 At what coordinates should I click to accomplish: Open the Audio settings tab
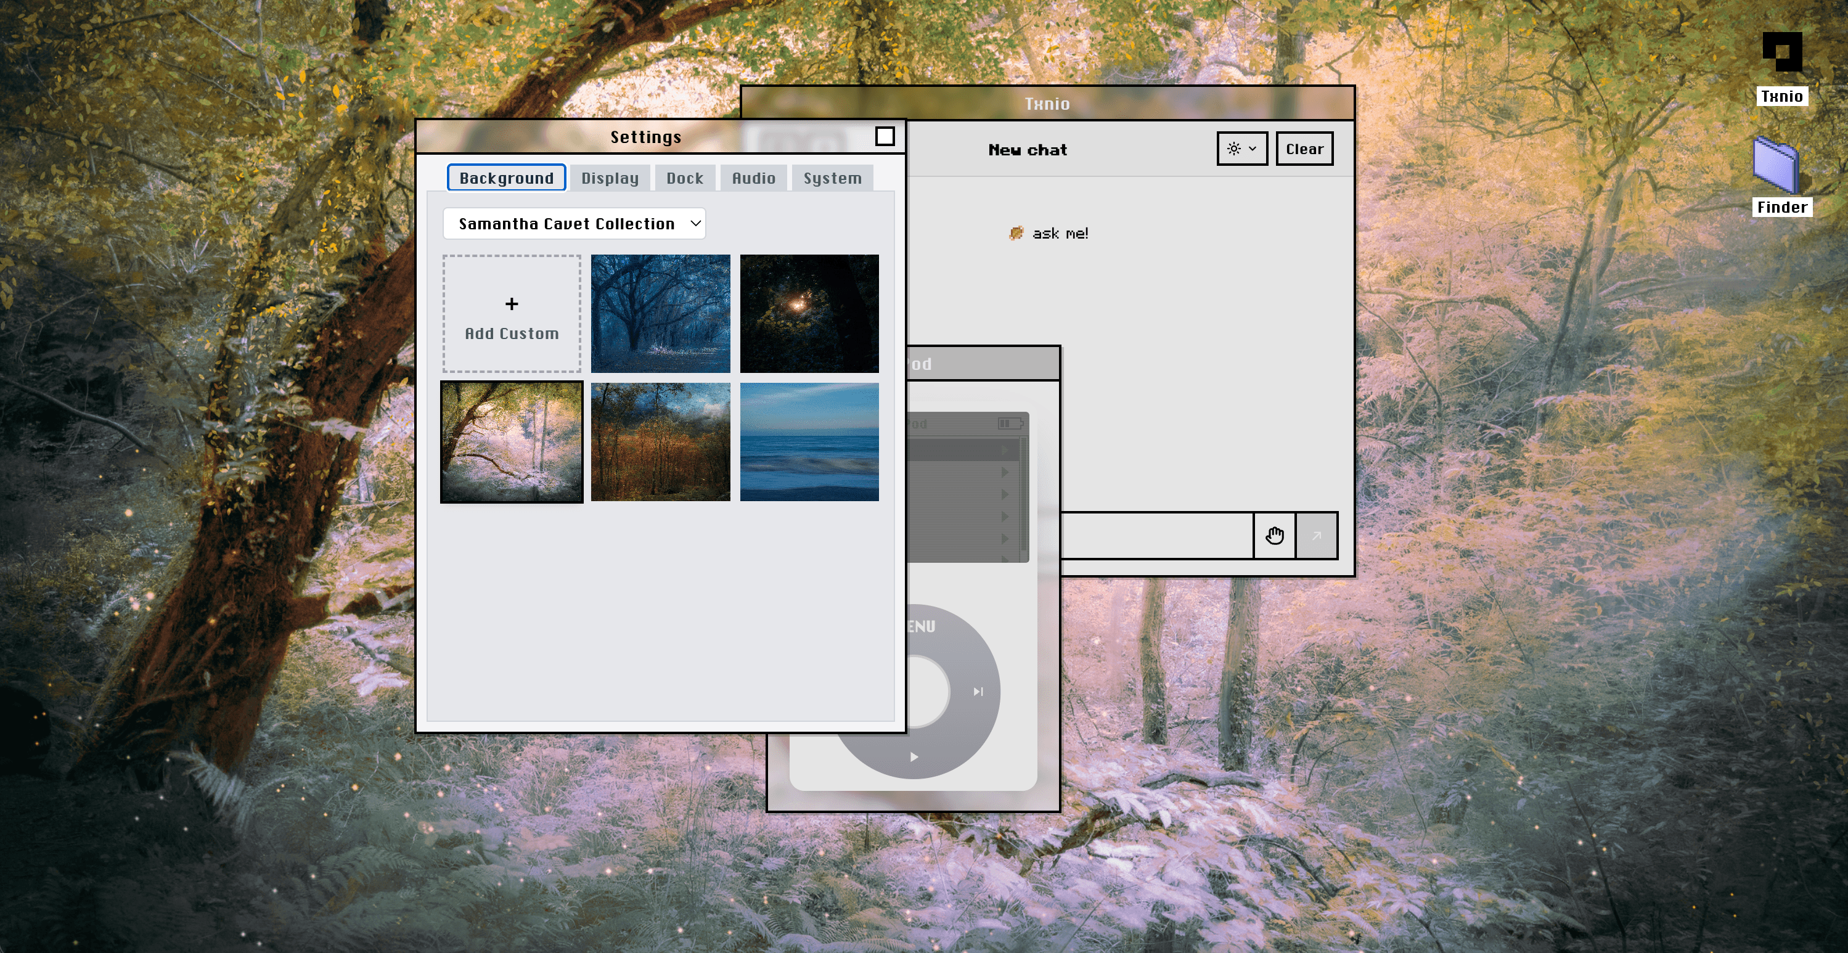[753, 178]
